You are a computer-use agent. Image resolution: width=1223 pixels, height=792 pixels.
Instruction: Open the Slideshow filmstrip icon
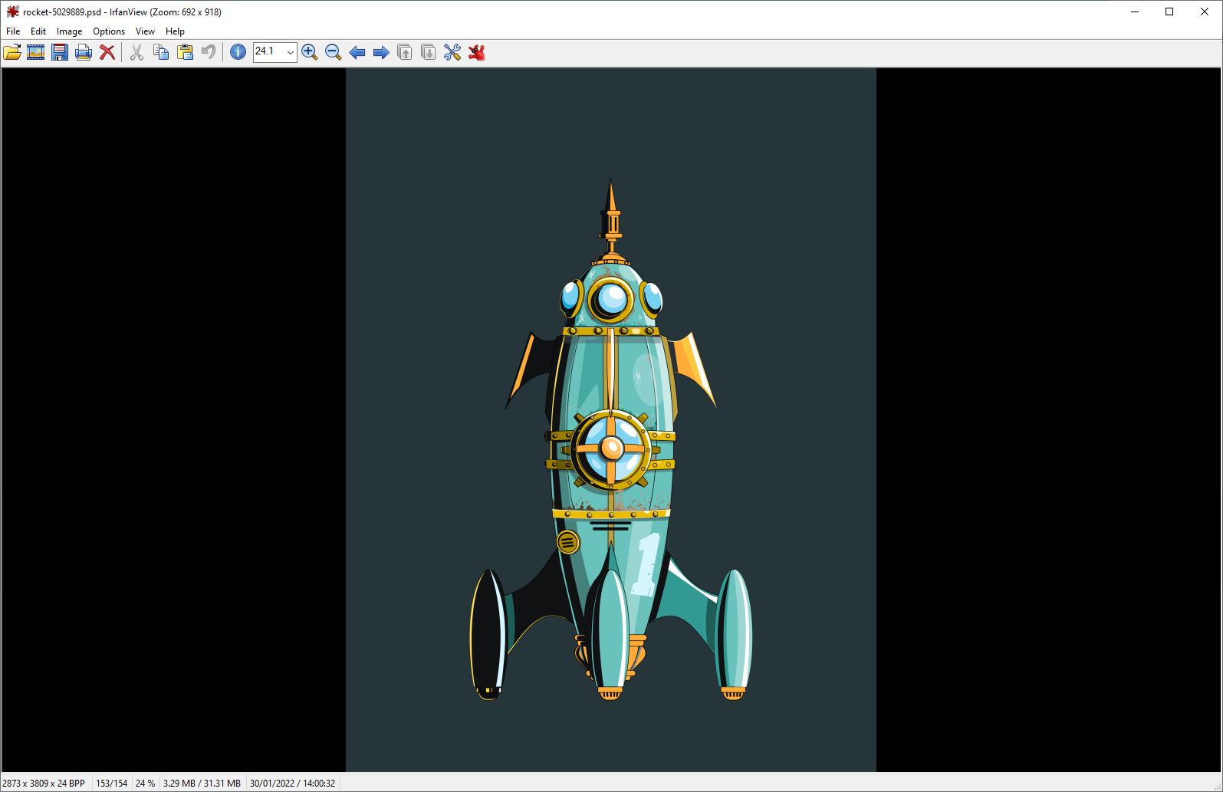click(36, 52)
